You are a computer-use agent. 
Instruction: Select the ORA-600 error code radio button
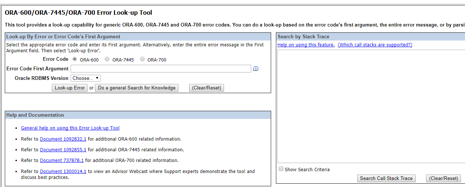click(75, 59)
